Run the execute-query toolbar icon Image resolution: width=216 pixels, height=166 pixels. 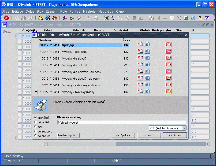pyautogui.click(x=48, y=18)
